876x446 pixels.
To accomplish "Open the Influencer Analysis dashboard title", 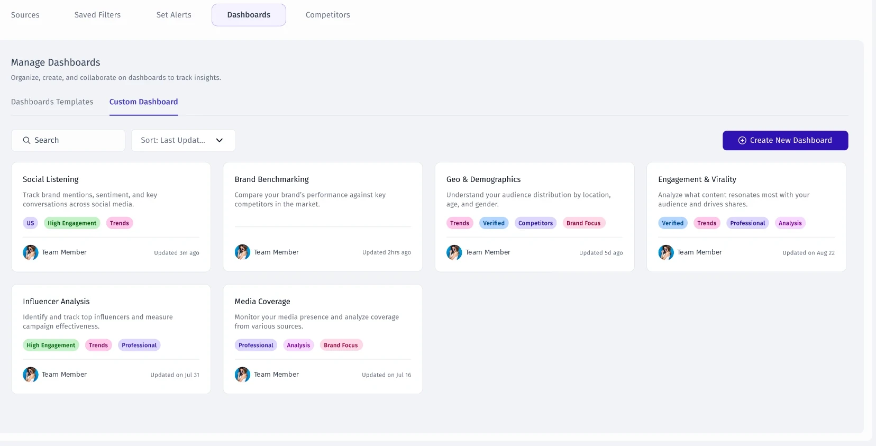I will [x=56, y=302].
